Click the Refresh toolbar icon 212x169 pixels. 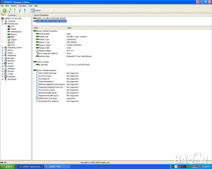coord(10,10)
